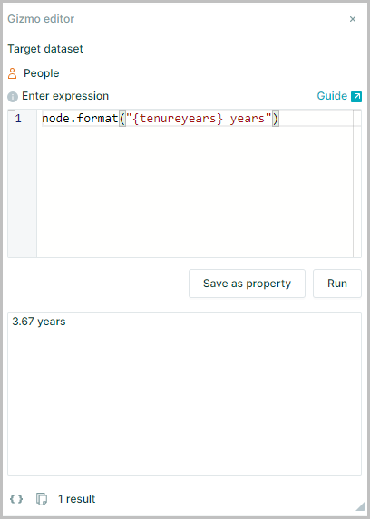Open the Guide link
Viewport: 370px width, 519px height.
tap(332, 96)
